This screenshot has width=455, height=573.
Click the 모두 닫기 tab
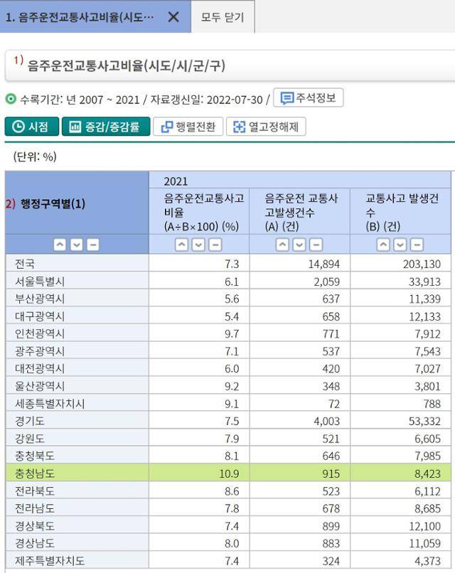(x=223, y=17)
